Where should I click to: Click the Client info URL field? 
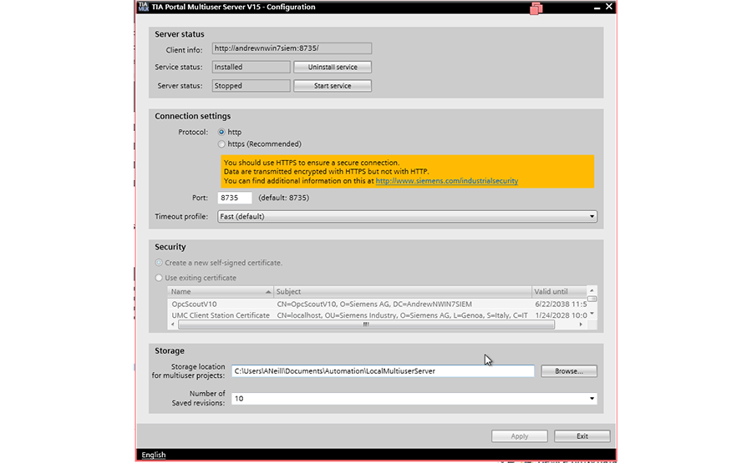(x=292, y=48)
